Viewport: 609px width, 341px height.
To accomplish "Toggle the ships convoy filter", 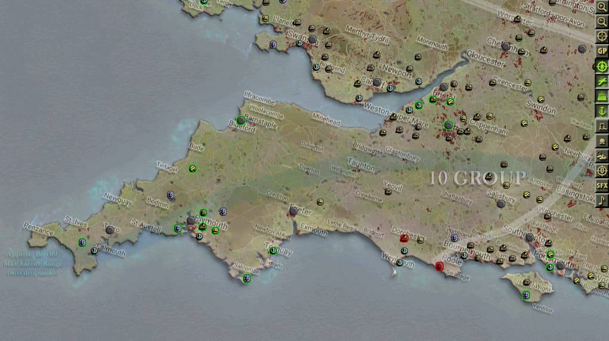I will coord(602,156).
